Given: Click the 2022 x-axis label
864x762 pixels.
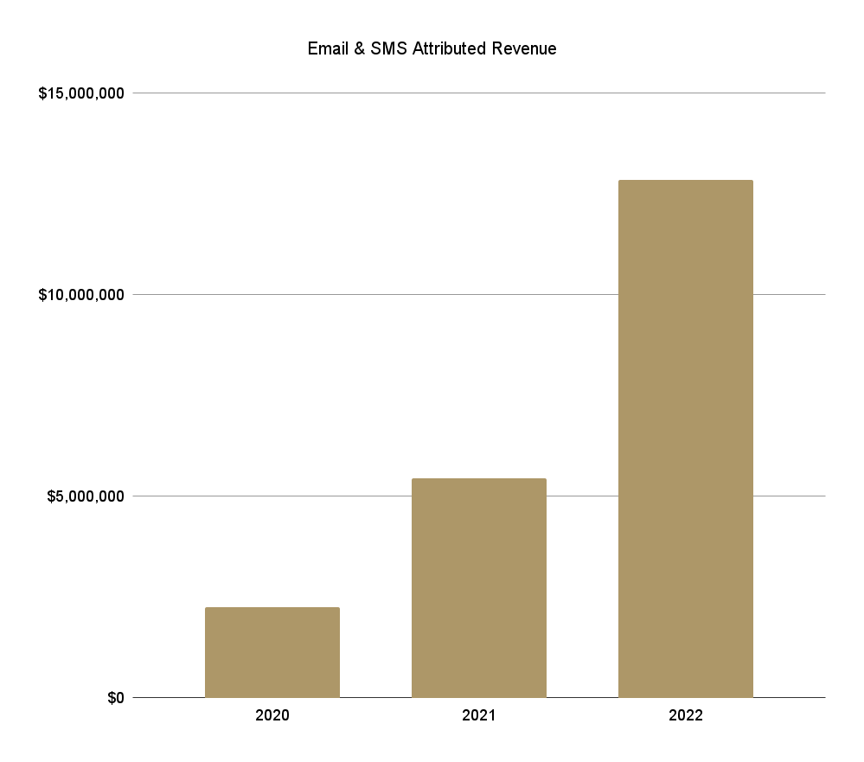Looking at the screenshot, I should coord(686,715).
